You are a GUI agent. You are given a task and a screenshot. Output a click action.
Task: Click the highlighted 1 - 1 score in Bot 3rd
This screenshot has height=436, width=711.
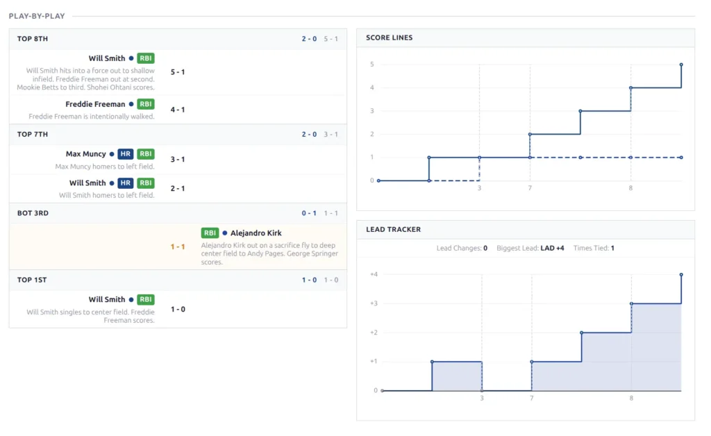178,247
